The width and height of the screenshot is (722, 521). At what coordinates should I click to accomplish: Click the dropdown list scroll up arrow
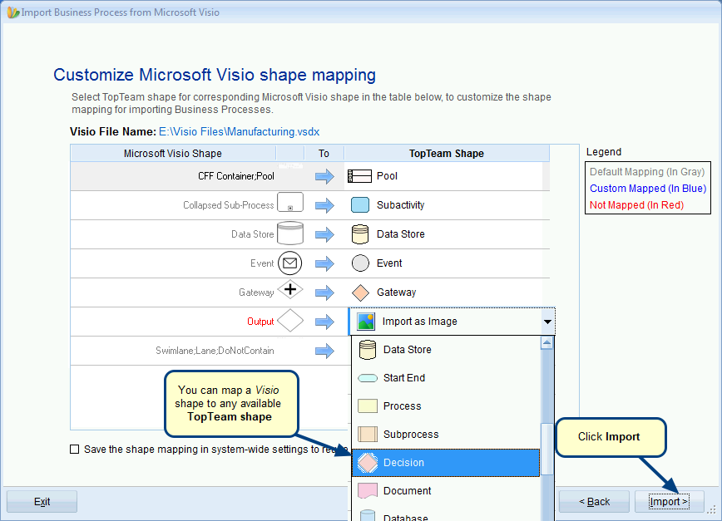(546, 342)
